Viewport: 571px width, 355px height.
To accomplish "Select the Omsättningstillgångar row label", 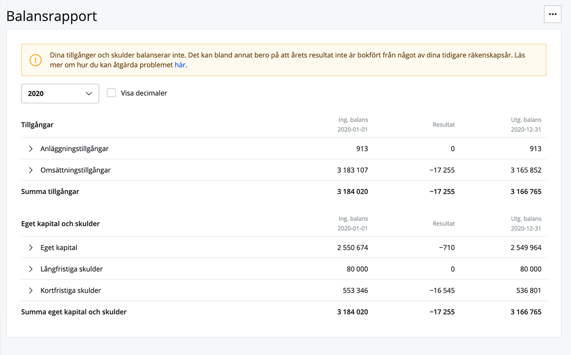I will tap(75, 170).
